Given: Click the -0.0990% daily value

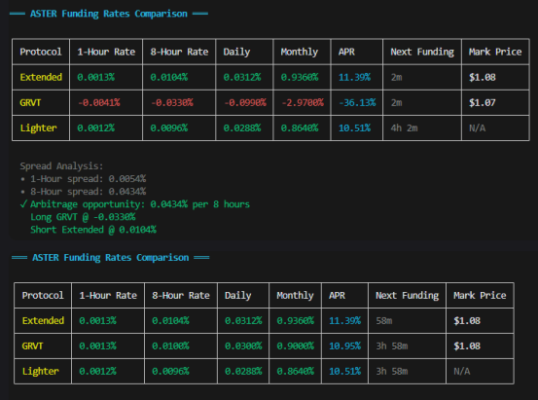Looking at the screenshot, I should click(245, 102).
